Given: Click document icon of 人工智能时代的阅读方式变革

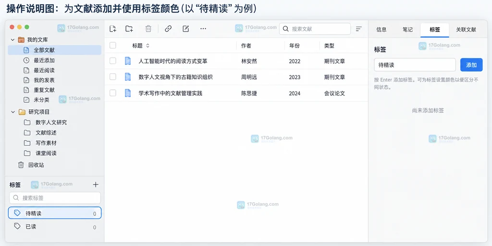Looking at the screenshot, I should (x=128, y=61).
